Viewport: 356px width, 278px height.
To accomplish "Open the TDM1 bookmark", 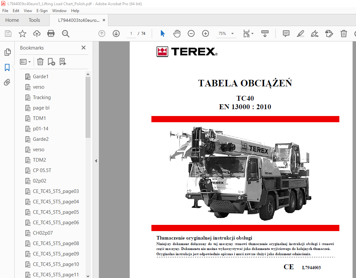I will click(x=39, y=118).
